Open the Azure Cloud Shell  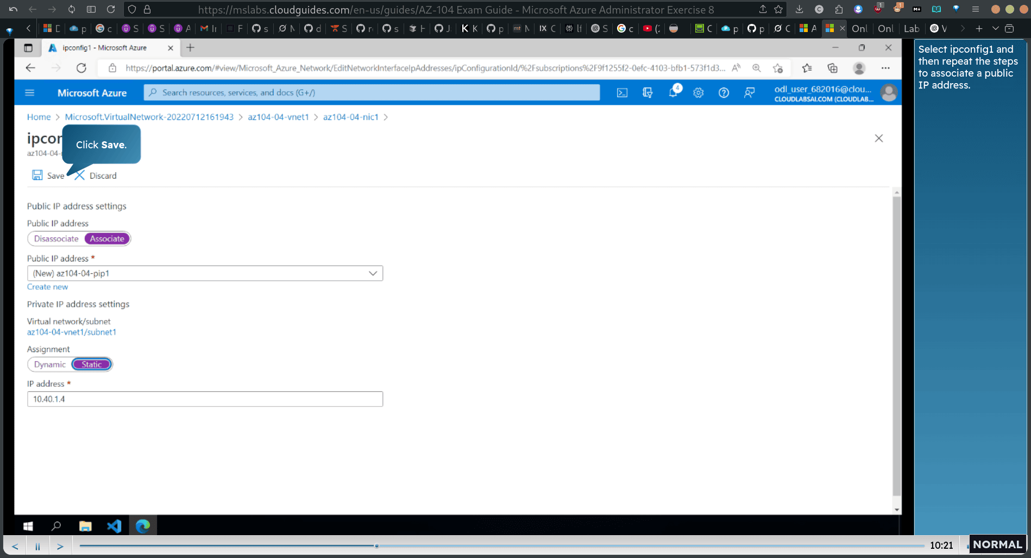pos(622,93)
